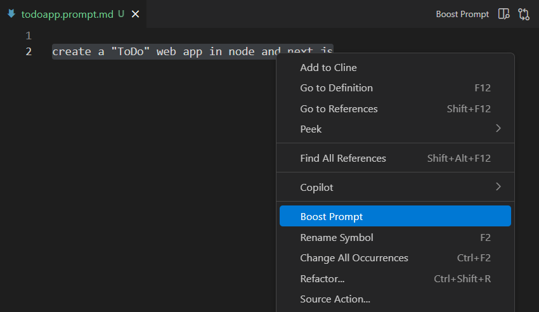Choose Find All References in context menu
539x312 pixels.
pos(395,158)
